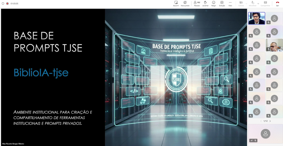The image size is (283, 146).
Task: Click the shared BASE DE PROMPTS TJSE slide
Action: pyautogui.click(x=124, y=77)
